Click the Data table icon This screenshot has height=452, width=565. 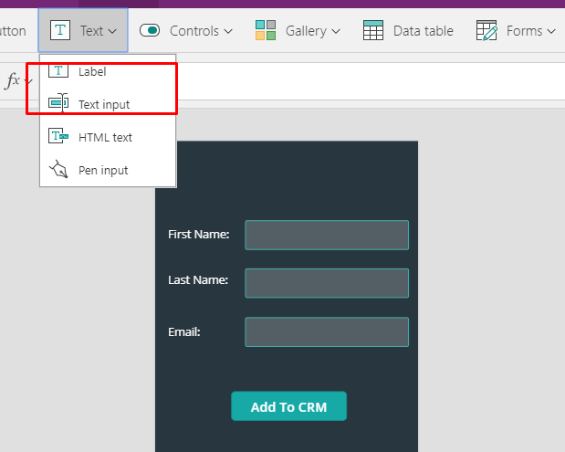pos(373,30)
